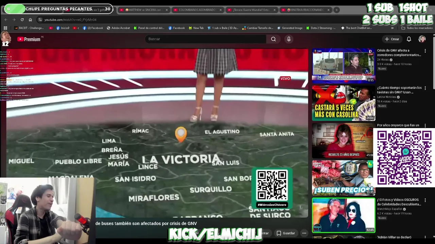435x244 pixels.
Task: Open options for the WatchMojo video
Action: [425, 200]
